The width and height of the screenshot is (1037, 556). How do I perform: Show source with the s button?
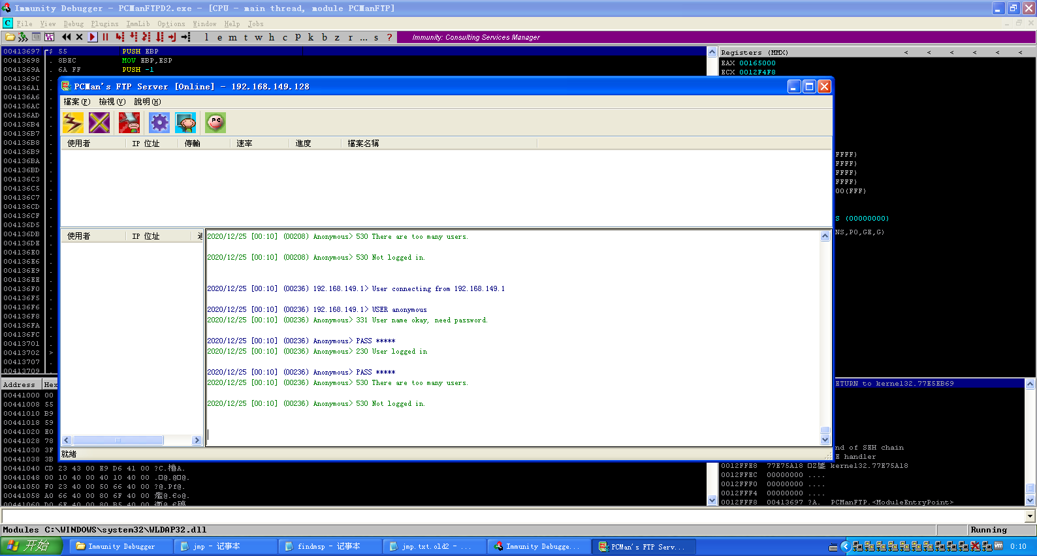(x=376, y=37)
